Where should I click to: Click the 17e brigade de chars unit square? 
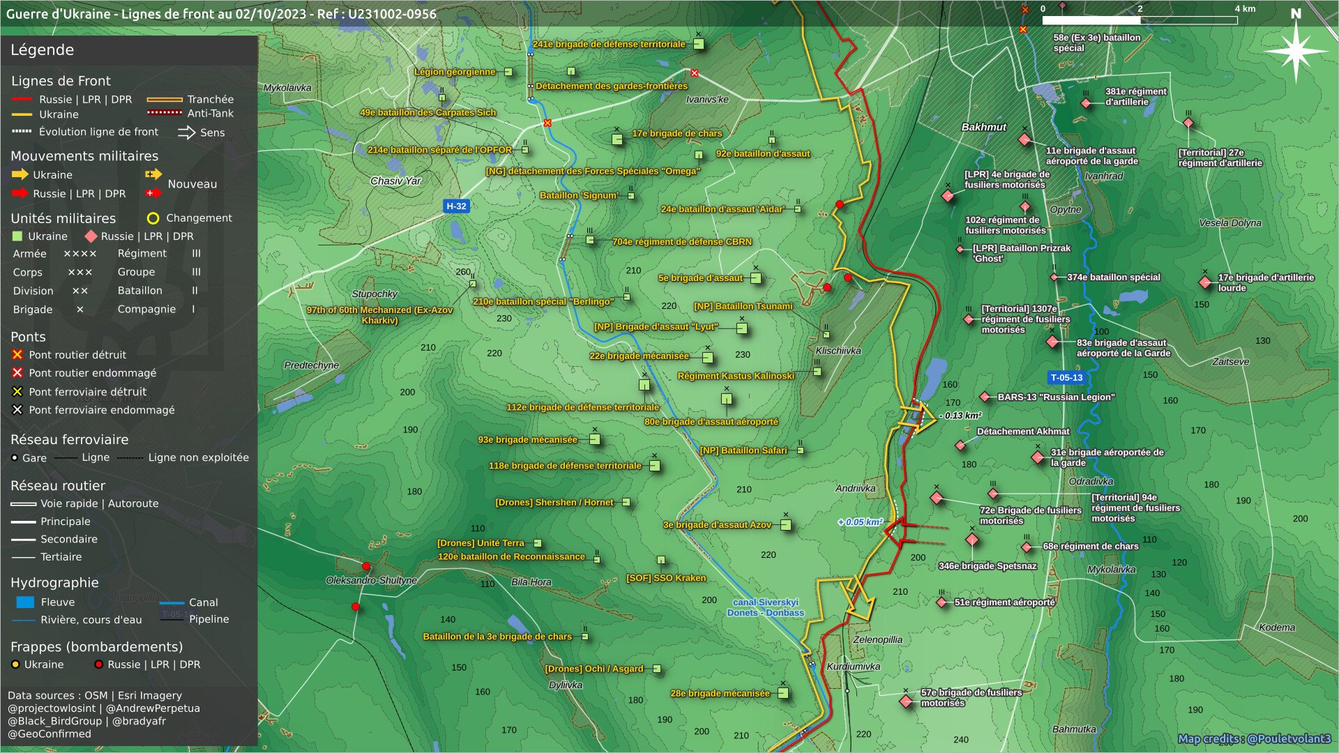coord(617,139)
